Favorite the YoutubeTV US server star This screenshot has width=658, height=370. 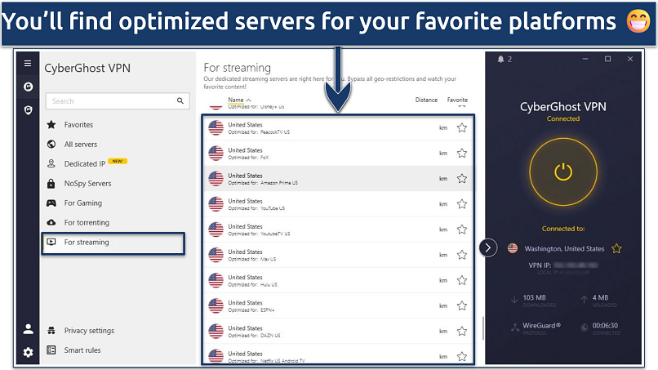462,230
